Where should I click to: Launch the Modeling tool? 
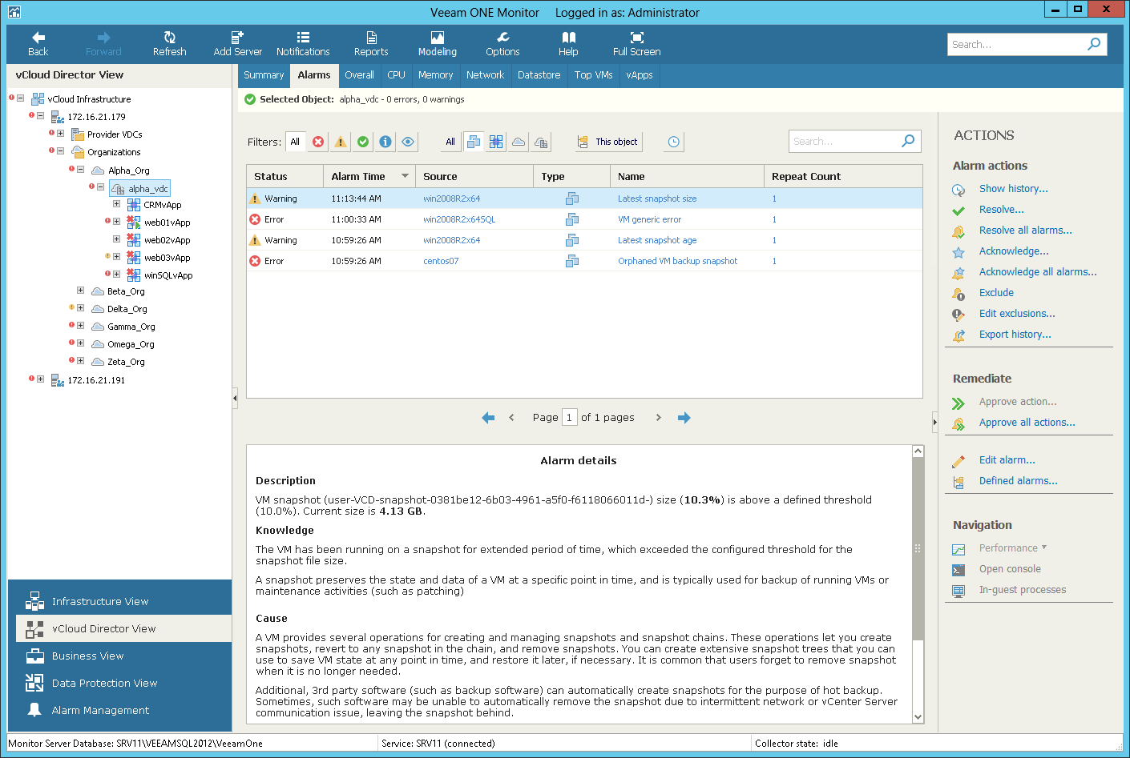[x=437, y=44]
